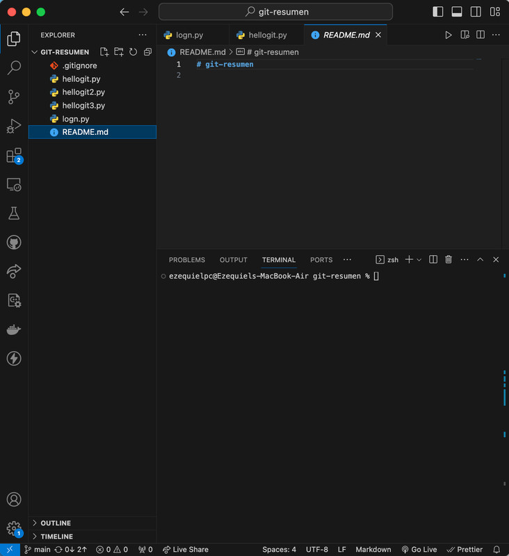Open the new terminal profile dropdown arrow
The width and height of the screenshot is (509, 556).
pyautogui.click(x=419, y=260)
